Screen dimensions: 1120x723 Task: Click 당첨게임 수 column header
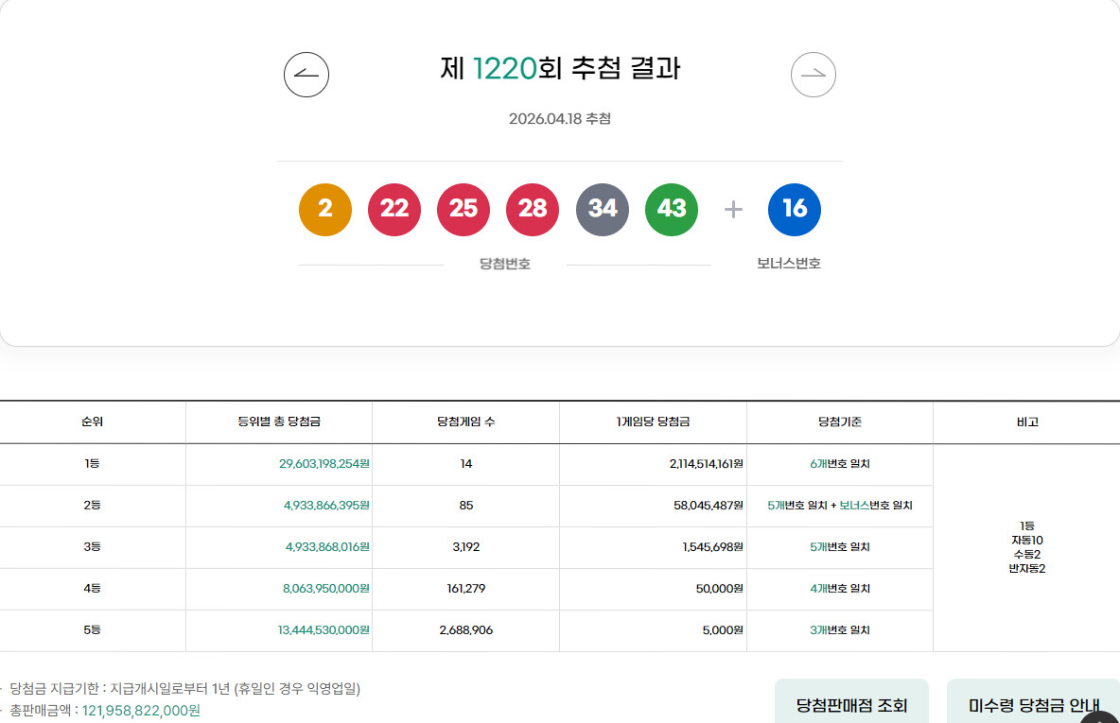[x=465, y=422]
